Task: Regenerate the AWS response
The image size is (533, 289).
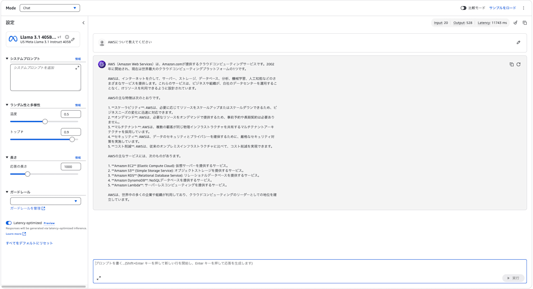Action: pyautogui.click(x=518, y=64)
